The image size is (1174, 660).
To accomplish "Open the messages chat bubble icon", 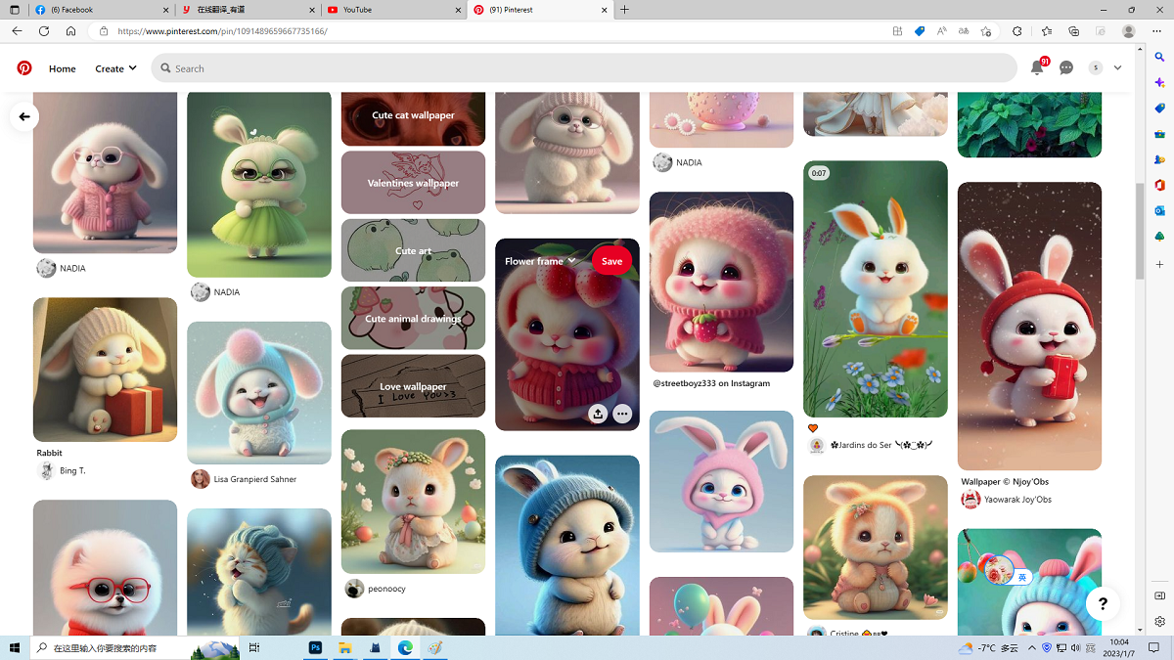I will pos(1066,68).
